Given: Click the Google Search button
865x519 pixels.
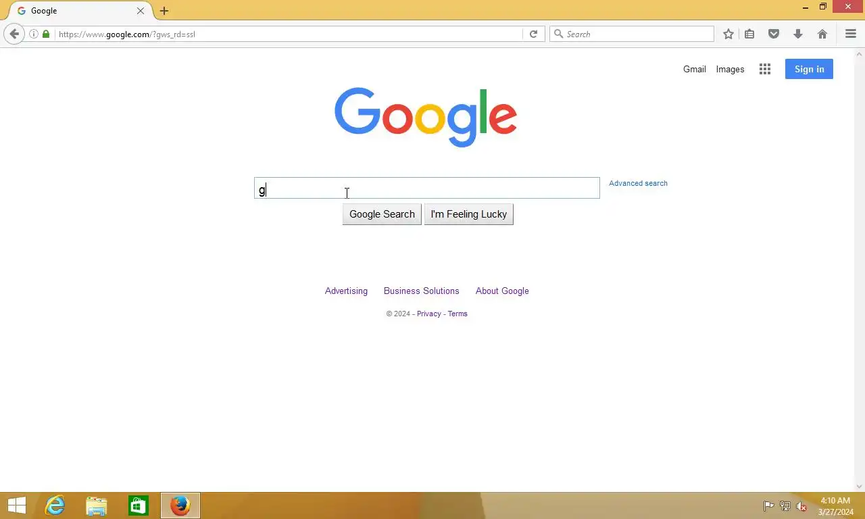Looking at the screenshot, I should 382,214.
